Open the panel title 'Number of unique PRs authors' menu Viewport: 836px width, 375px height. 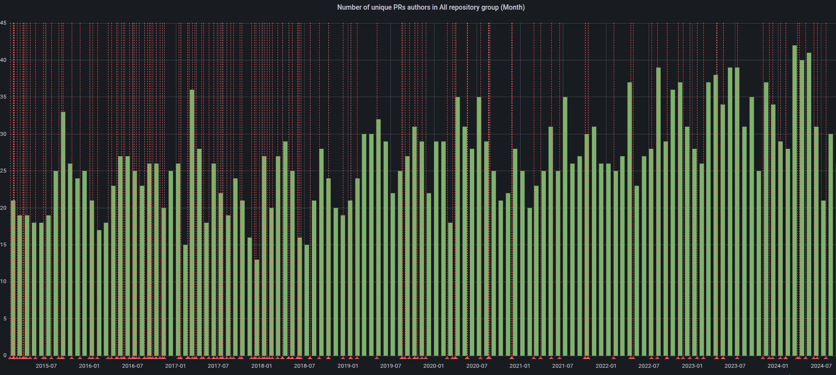(431, 7)
